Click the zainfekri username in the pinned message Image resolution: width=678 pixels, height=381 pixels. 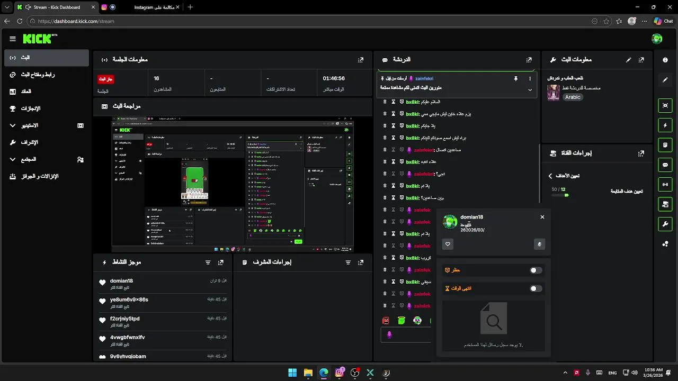[424, 78]
